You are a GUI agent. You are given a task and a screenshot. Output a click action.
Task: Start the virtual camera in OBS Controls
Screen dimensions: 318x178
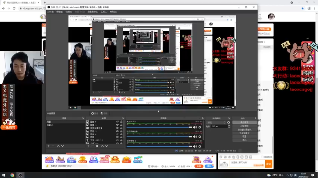click(x=244, y=130)
